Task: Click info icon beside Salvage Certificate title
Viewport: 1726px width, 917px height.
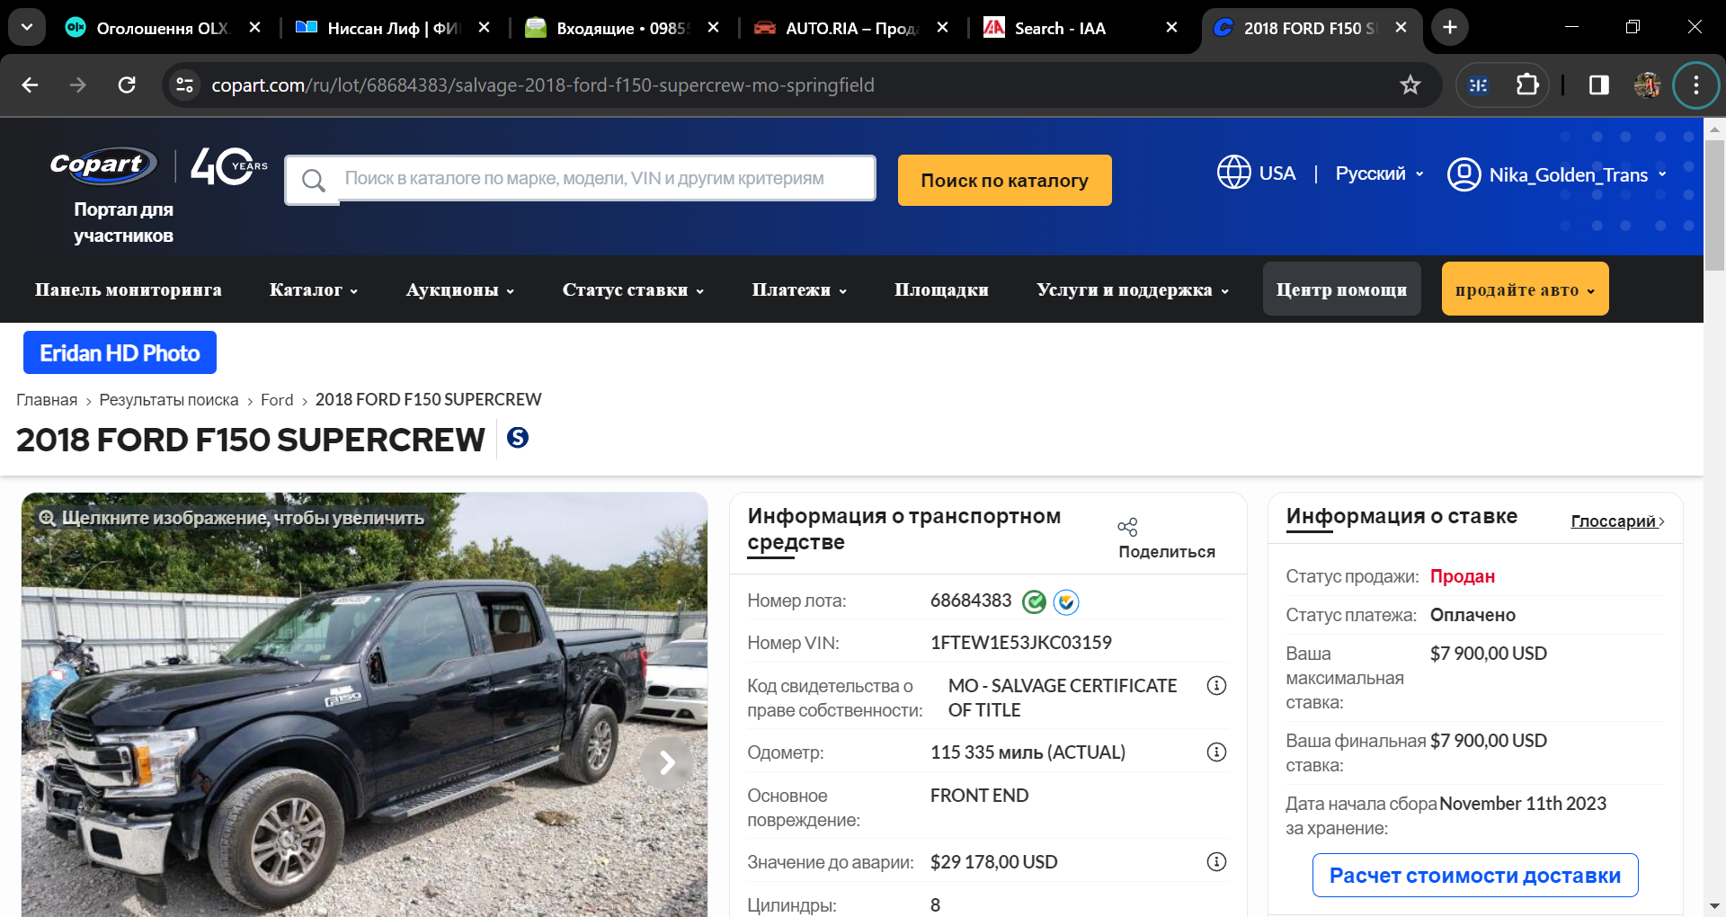Action: click(1216, 686)
